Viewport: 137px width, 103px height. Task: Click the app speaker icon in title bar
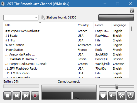3,4
